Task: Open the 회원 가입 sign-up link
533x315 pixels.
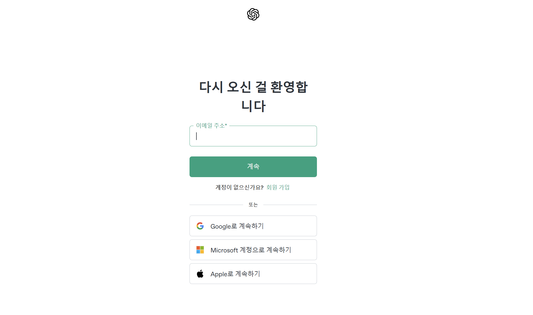Action: click(278, 187)
